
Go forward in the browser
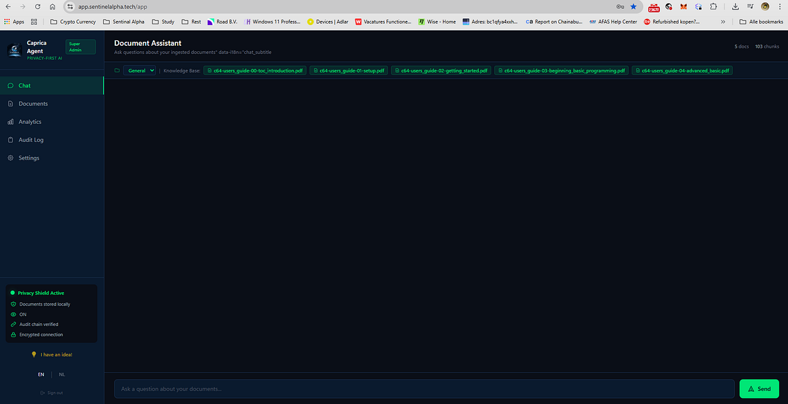tap(23, 7)
